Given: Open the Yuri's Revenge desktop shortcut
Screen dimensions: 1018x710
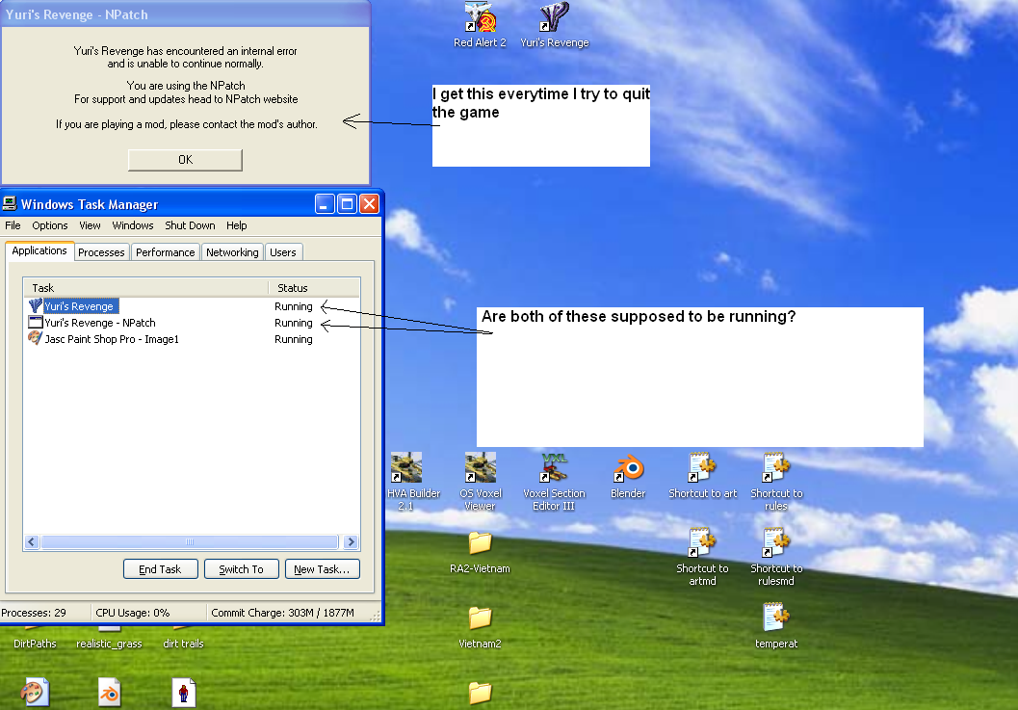Looking at the screenshot, I should point(555,25).
